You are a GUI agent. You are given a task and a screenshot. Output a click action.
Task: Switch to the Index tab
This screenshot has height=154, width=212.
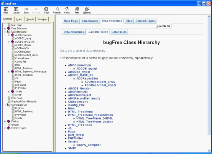coord(19,19)
